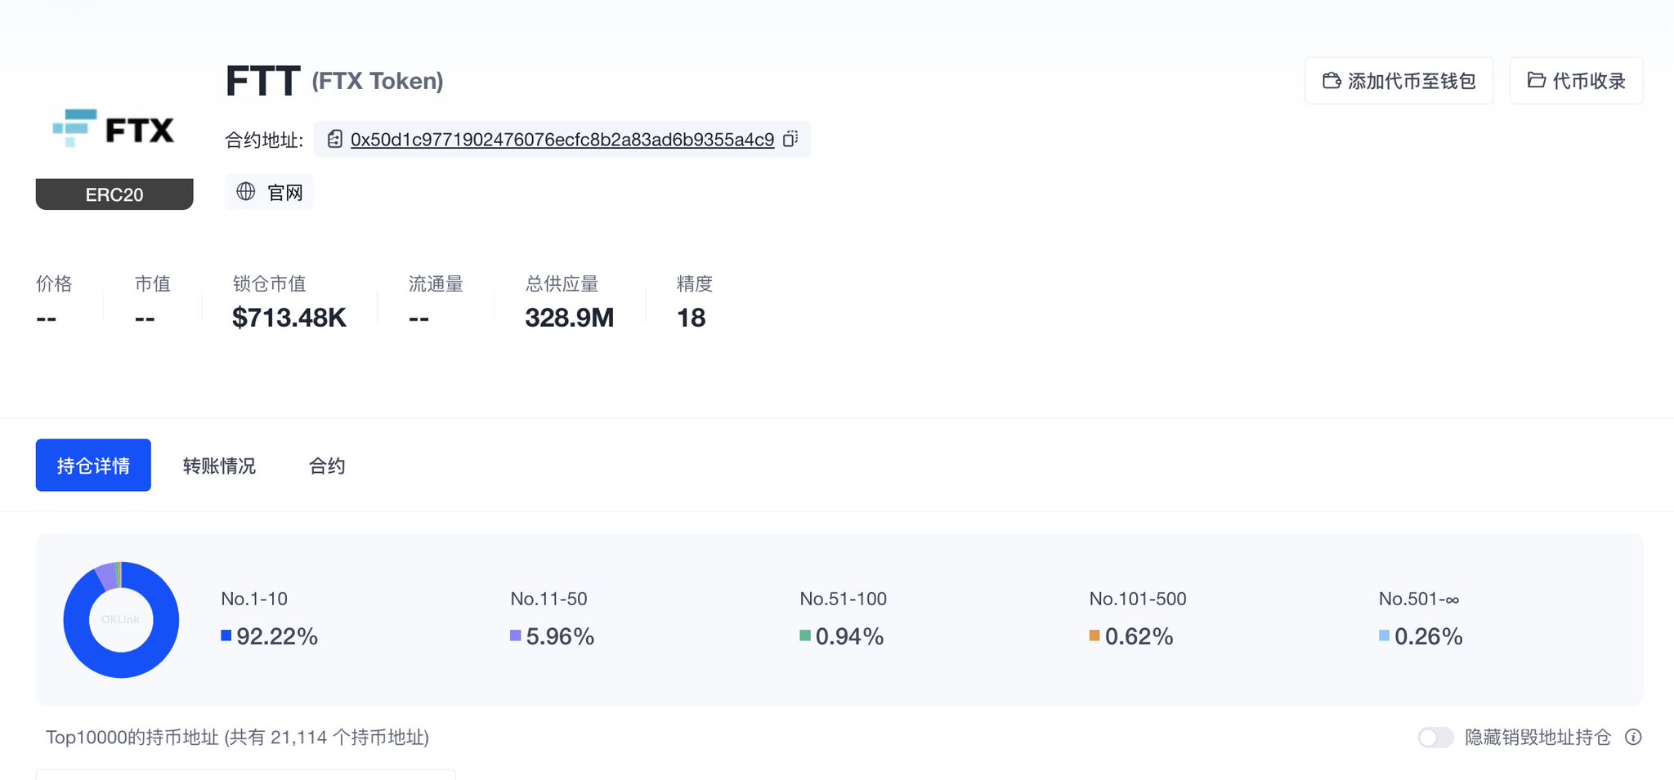This screenshot has height=780, width=1674.
Task: Switch to the 转账情况 tab
Action: [219, 465]
